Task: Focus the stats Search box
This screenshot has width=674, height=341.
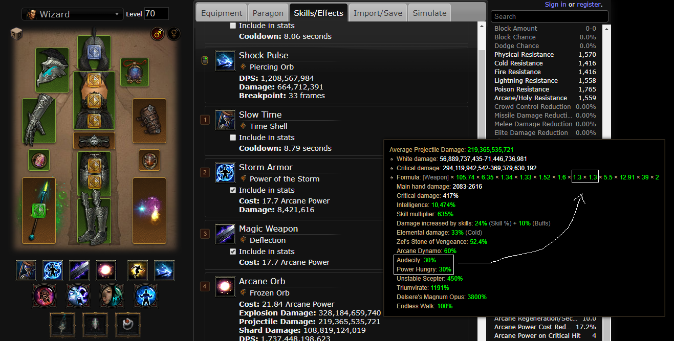Action: (550, 16)
